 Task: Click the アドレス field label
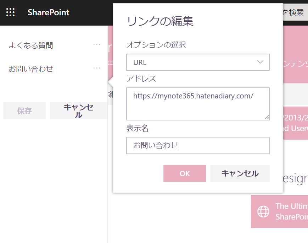click(141, 79)
